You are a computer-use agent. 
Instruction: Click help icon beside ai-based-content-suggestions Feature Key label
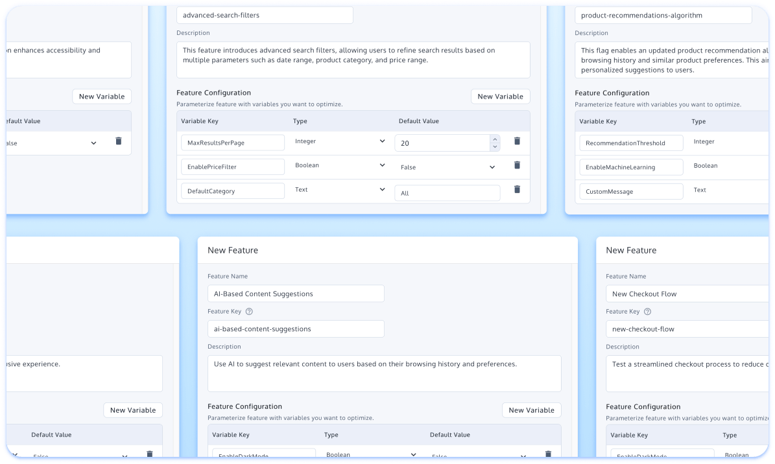click(x=249, y=312)
